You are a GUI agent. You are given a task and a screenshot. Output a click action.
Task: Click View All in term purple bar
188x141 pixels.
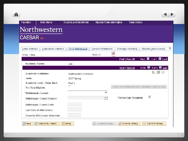[131, 68]
